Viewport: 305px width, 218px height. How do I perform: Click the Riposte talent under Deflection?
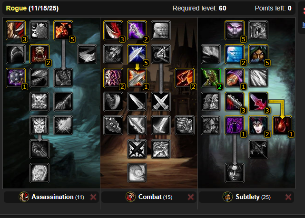click(x=137, y=78)
